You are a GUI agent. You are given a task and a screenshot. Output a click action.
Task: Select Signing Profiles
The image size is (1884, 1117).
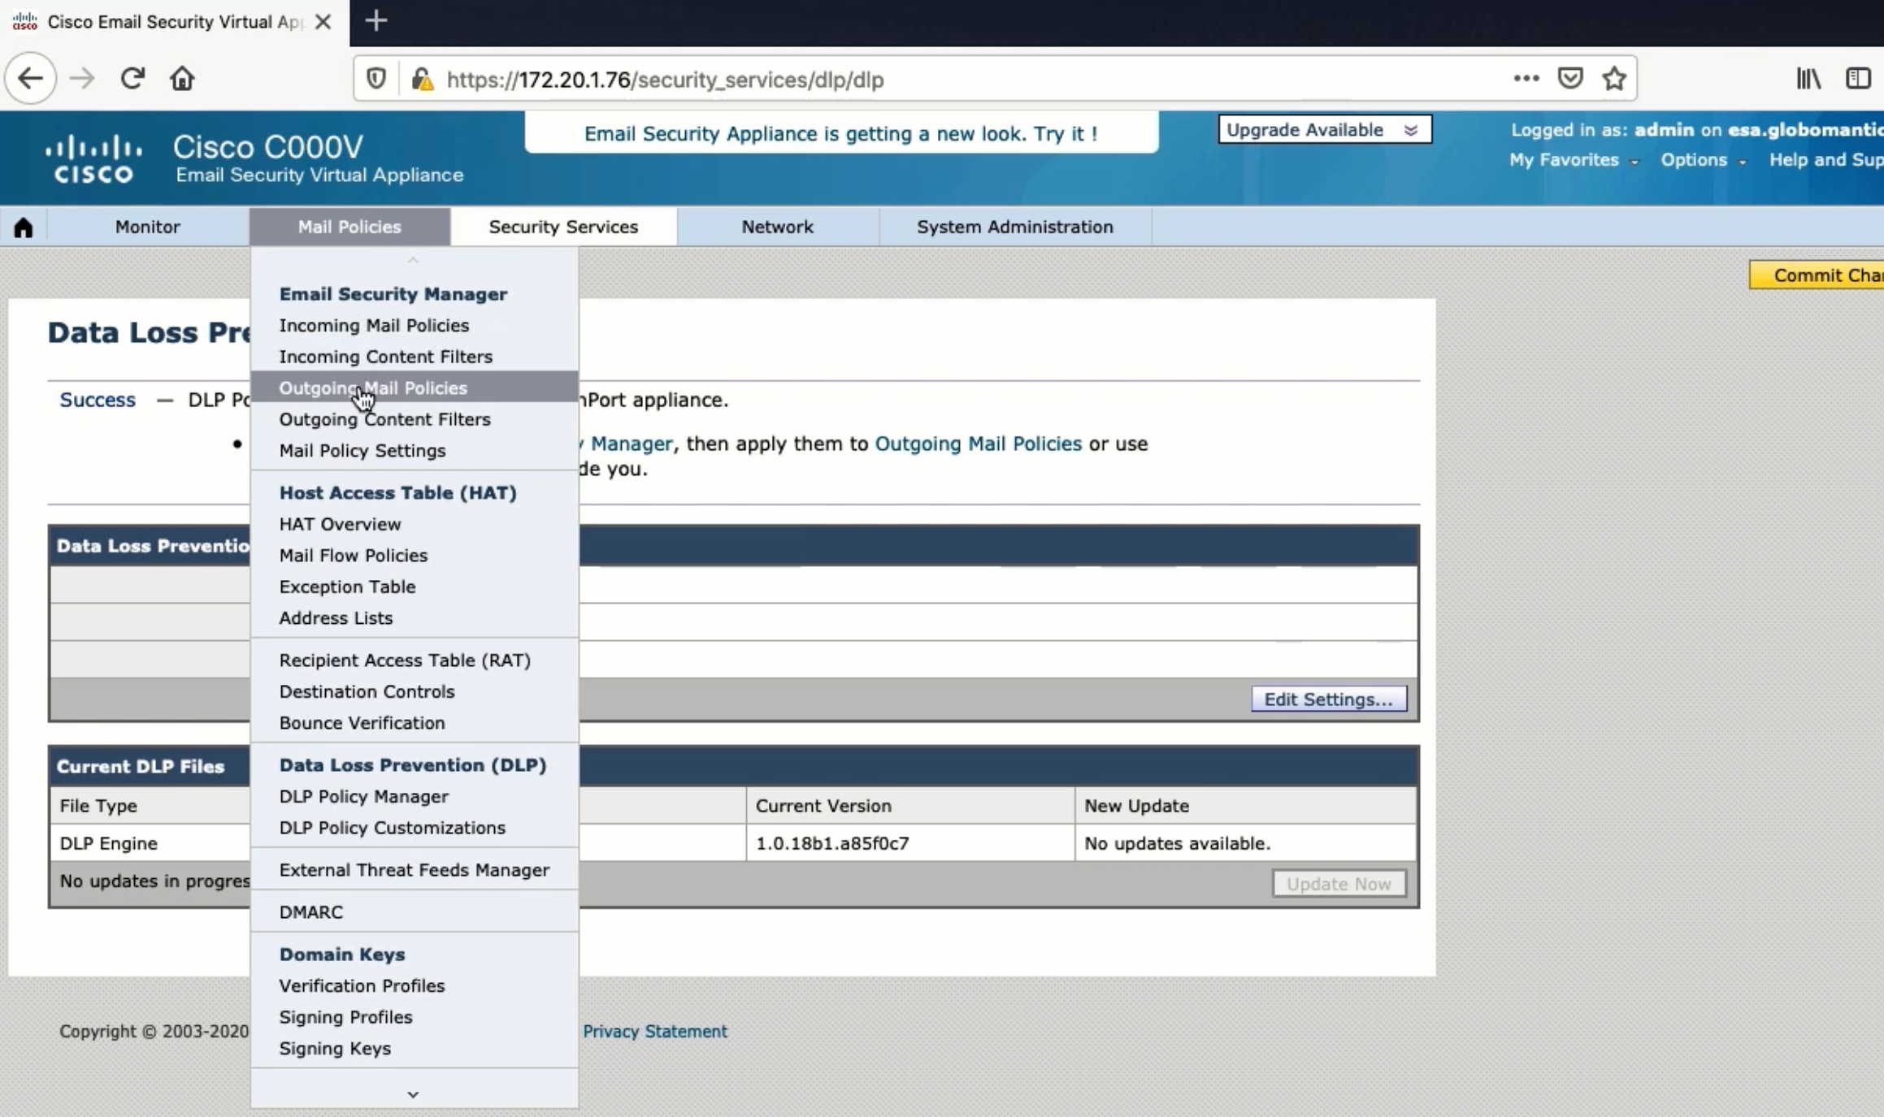pos(345,1016)
